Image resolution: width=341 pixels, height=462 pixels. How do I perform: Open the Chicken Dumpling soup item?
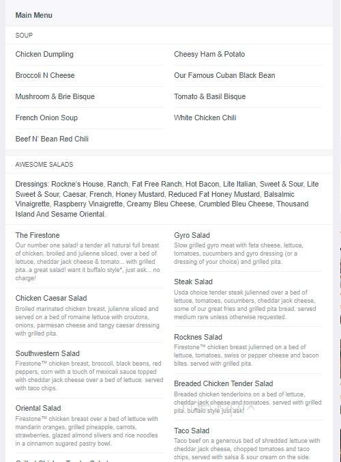(44, 54)
